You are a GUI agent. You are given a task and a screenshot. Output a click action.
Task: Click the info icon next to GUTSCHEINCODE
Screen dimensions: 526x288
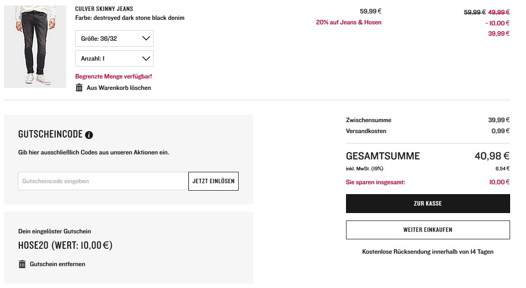[x=89, y=135]
